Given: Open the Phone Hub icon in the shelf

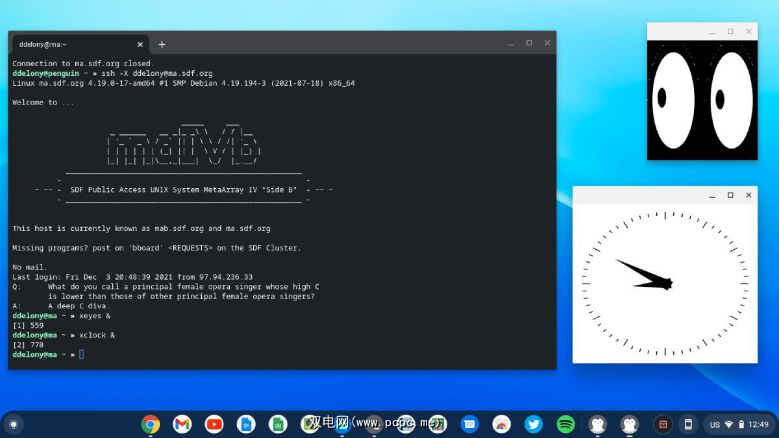Looking at the screenshot, I should tap(688, 424).
